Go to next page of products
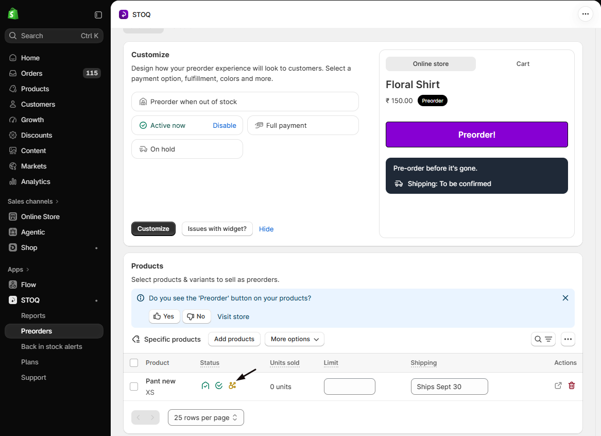 point(152,417)
